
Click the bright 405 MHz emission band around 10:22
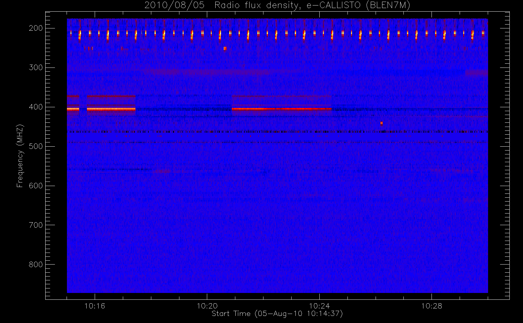point(281,109)
